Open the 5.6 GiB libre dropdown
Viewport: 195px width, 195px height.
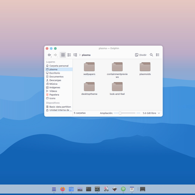[x=151, y=113]
